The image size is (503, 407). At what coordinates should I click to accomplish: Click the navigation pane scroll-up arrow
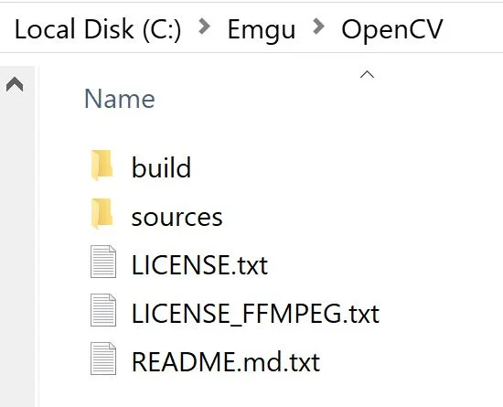click(x=15, y=84)
